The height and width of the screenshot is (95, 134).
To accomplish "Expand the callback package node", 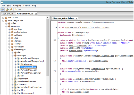I will pos(9,35).
